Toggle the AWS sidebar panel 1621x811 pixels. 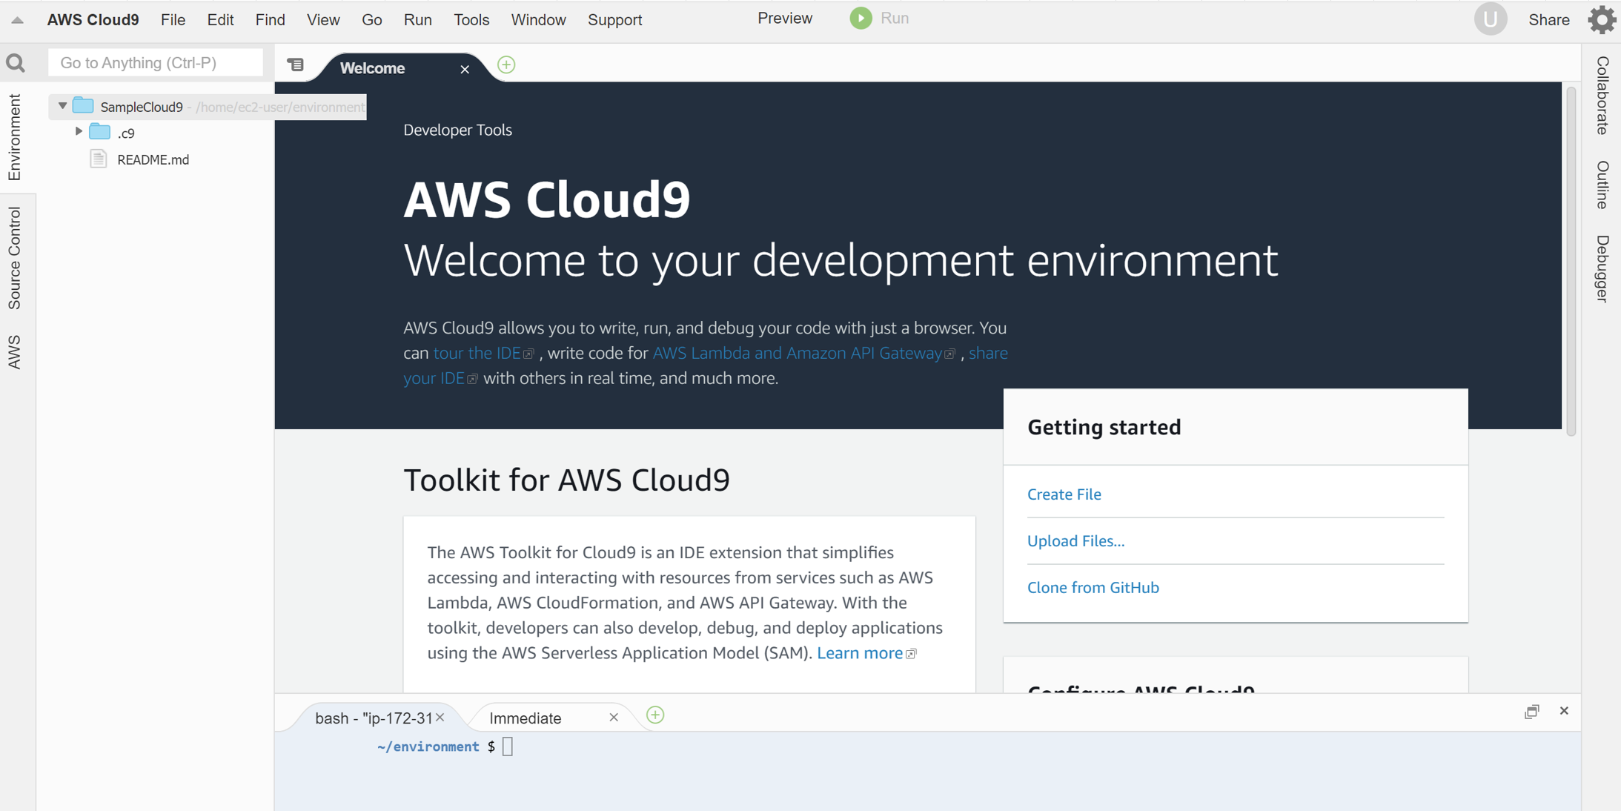click(13, 351)
